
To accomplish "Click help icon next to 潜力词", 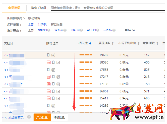I will (x=65, y=30).
